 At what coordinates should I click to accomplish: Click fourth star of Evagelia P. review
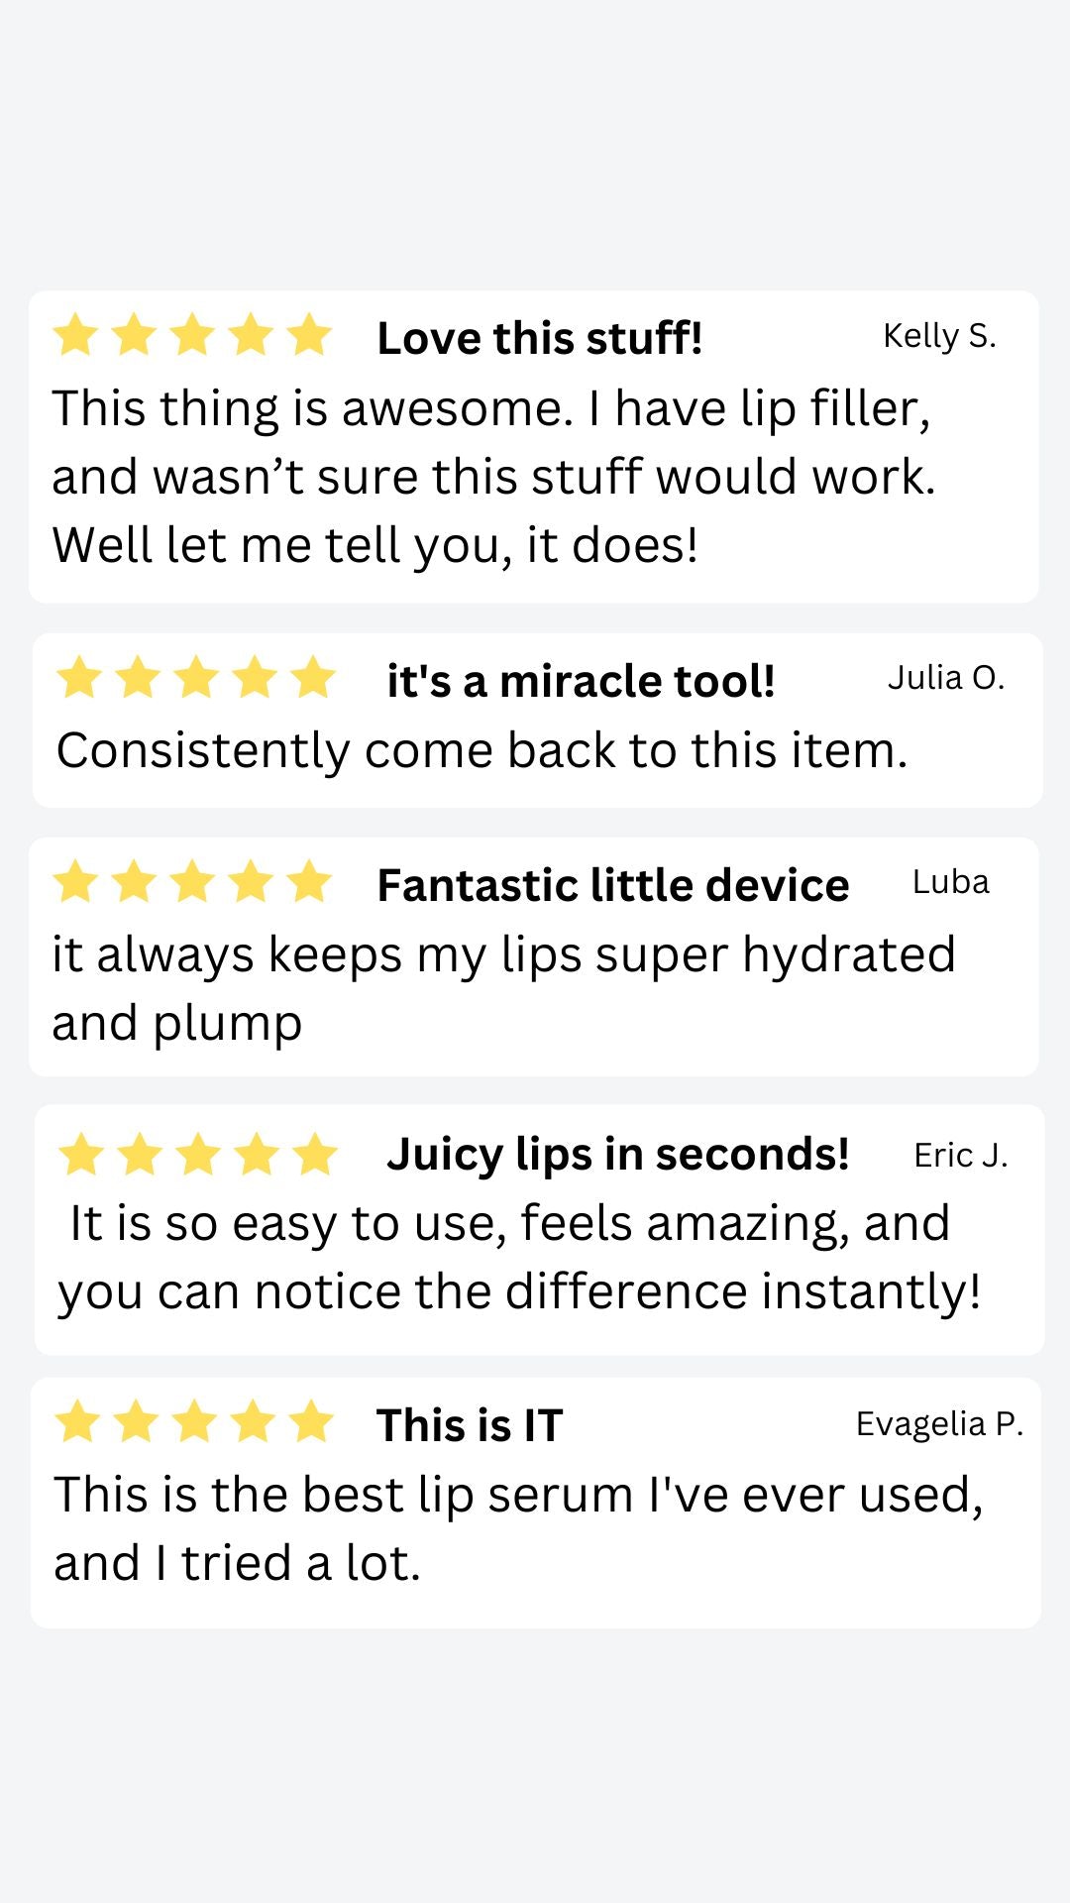tap(253, 1421)
